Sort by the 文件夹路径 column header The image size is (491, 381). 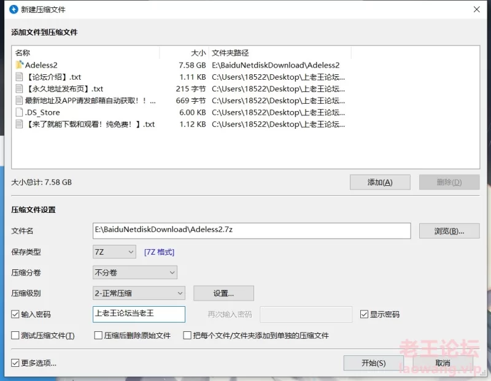click(230, 53)
